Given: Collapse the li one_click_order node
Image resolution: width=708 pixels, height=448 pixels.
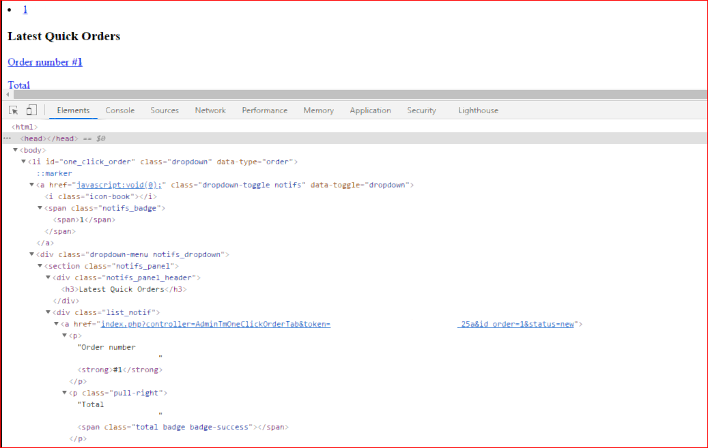Looking at the screenshot, I should coord(23,162).
